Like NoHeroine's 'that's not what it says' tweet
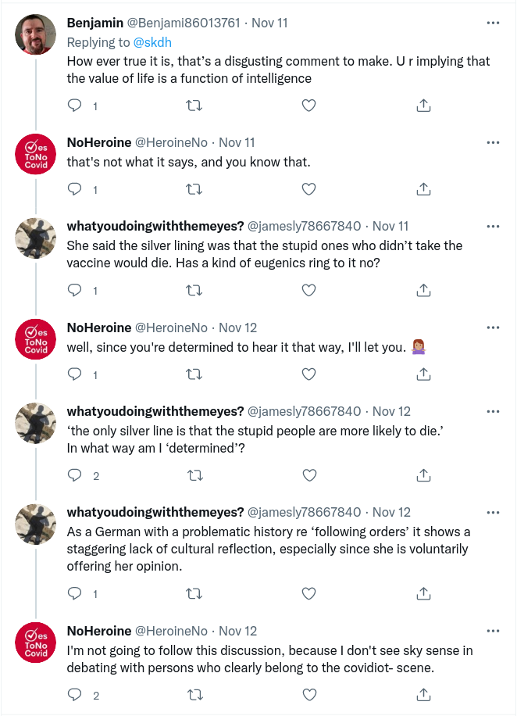This screenshot has width=517, height=716. pos(308,189)
